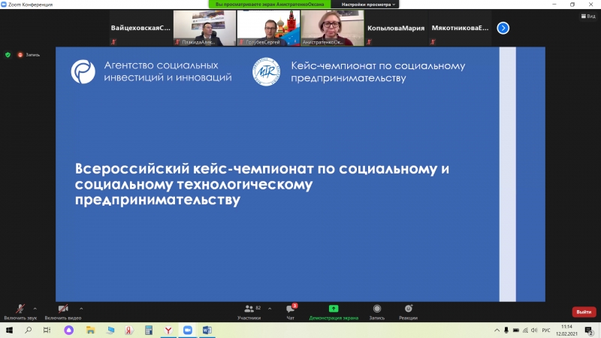This screenshot has width=601, height=338.
Task: Switch to Zoom taskbar icon
Action: (x=187, y=330)
